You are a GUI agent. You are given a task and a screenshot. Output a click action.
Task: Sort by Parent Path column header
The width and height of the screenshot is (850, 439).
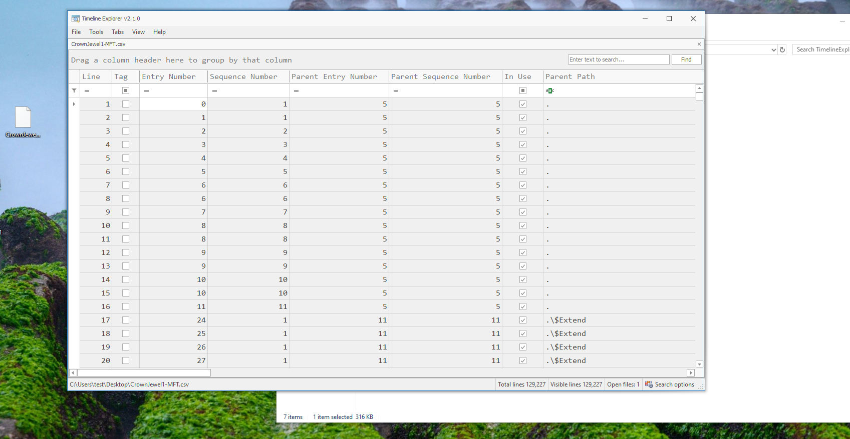619,76
